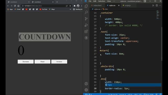The image size is (168, 95).
Task: Open the Reading list
Action: coord(78,9)
